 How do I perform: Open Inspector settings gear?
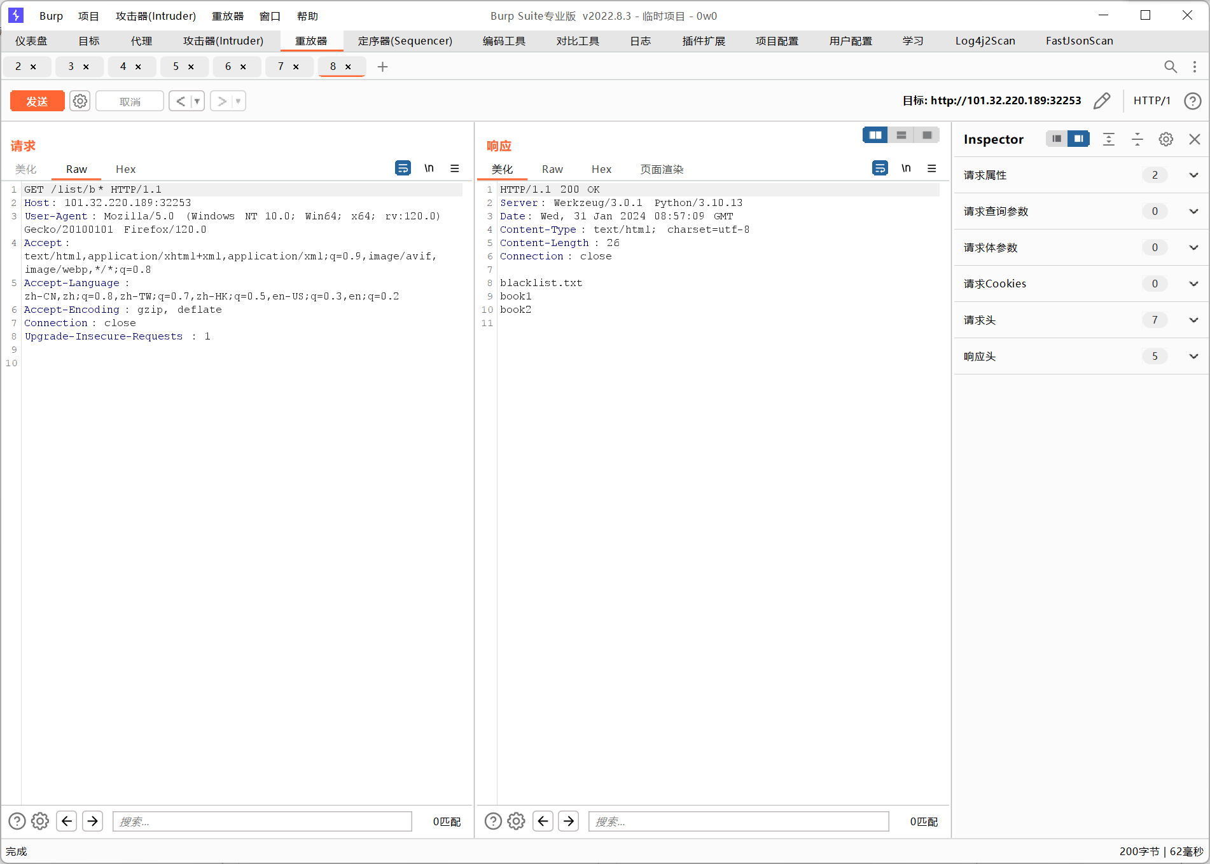click(x=1166, y=139)
